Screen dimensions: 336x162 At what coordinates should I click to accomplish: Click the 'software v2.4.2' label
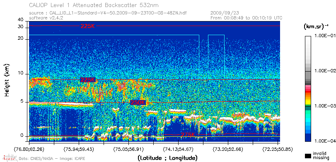pos(46,18)
